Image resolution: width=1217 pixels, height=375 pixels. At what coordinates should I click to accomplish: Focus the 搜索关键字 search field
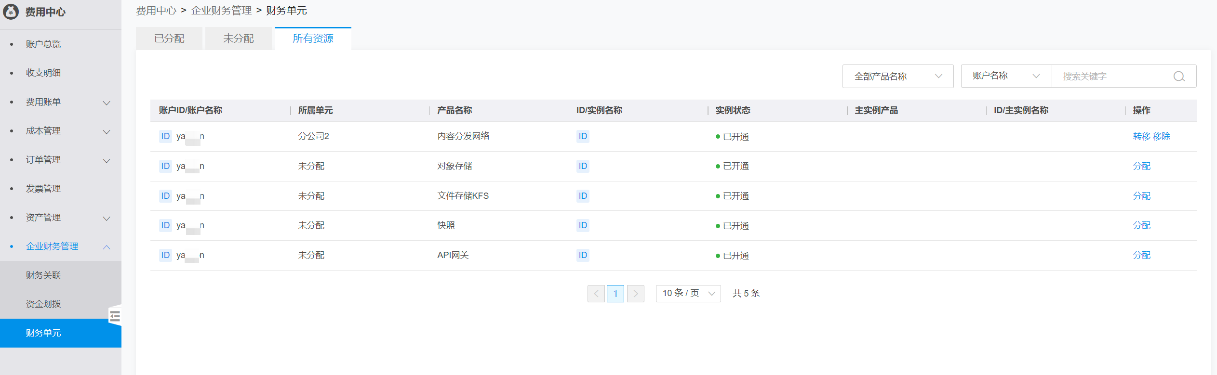coord(1113,77)
